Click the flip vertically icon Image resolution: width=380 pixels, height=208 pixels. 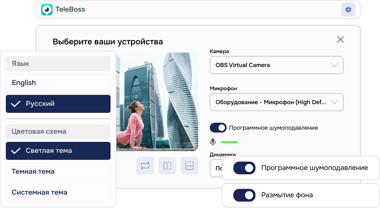[x=189, y=166]
